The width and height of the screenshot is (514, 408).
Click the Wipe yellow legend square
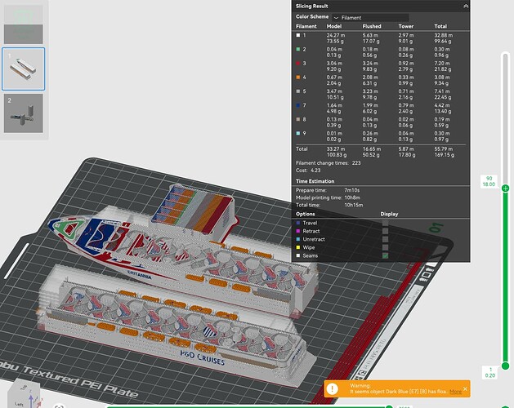298,247
